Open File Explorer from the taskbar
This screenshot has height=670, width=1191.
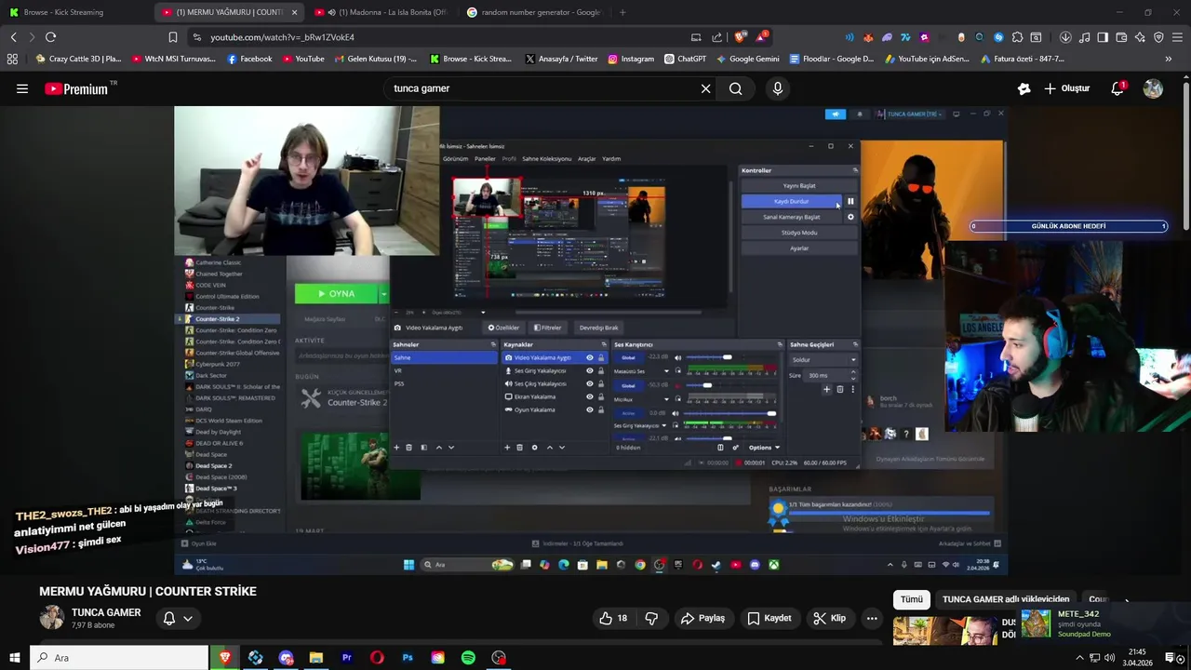click(x=316, y=658)
